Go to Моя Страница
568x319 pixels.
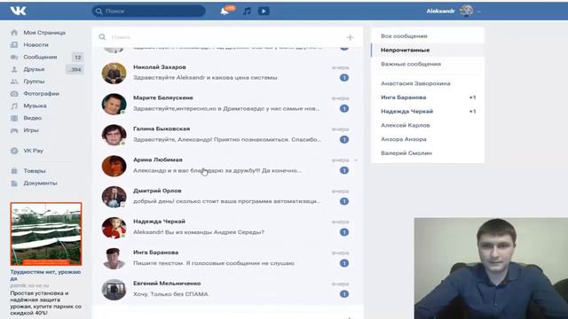click(x=44, y=33)
